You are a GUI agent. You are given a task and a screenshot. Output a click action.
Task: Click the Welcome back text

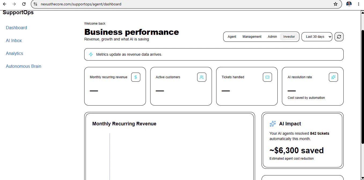[x=95, y=24]
